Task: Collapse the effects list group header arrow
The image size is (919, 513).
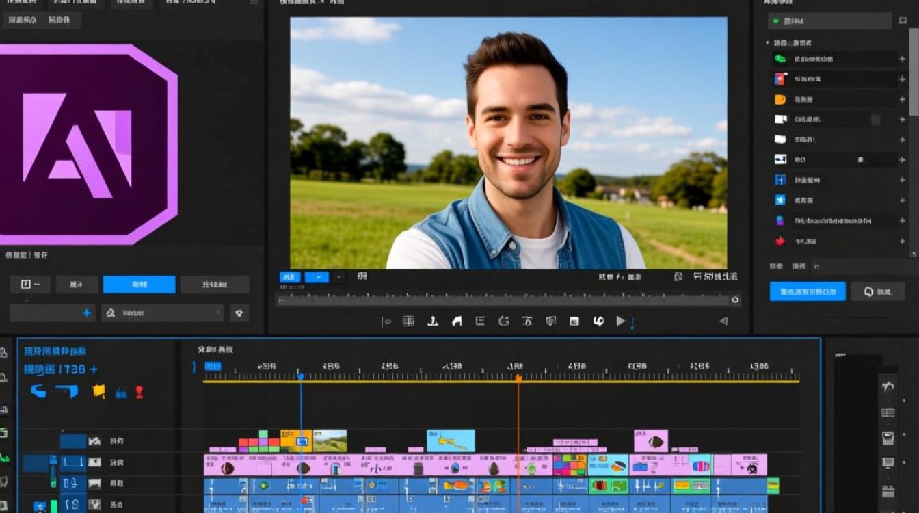Action: (767, 43)
